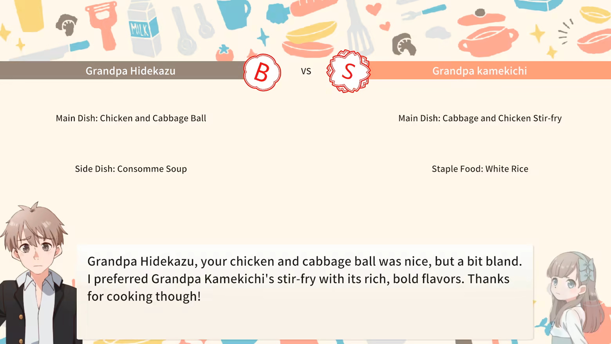Click Main Dish: Chicken and Cabbage Ball
Screen dimensions: 611x344
[x=131, y=118]
